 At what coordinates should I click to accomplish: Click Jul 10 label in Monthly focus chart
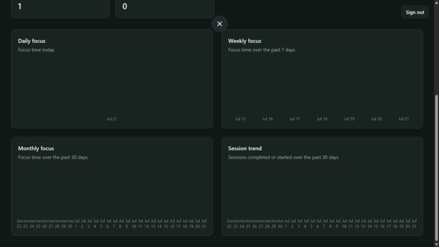tap(134, 224)
